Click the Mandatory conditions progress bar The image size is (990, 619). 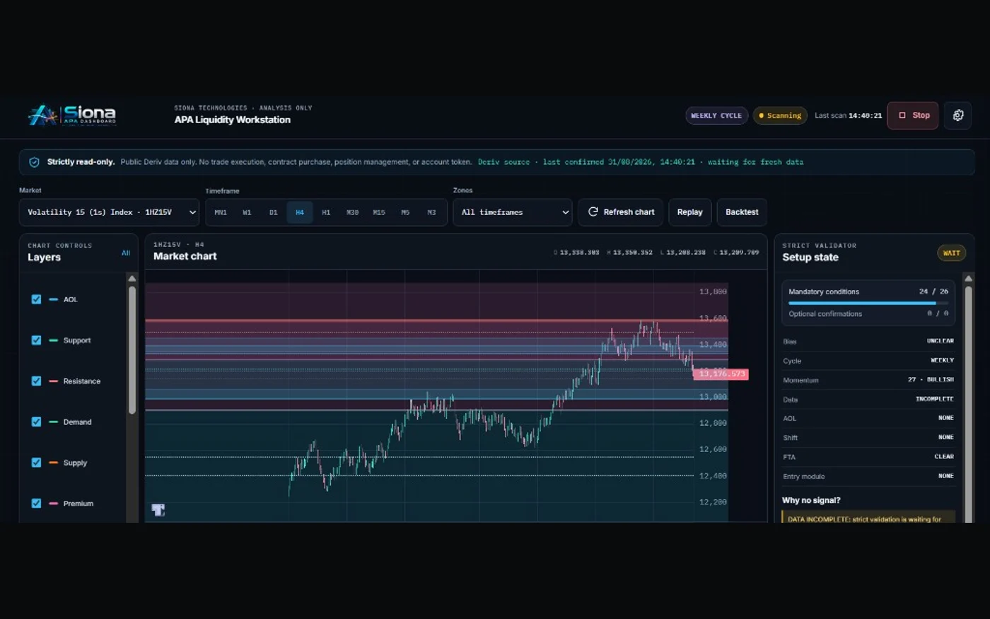tap(868, 303)
